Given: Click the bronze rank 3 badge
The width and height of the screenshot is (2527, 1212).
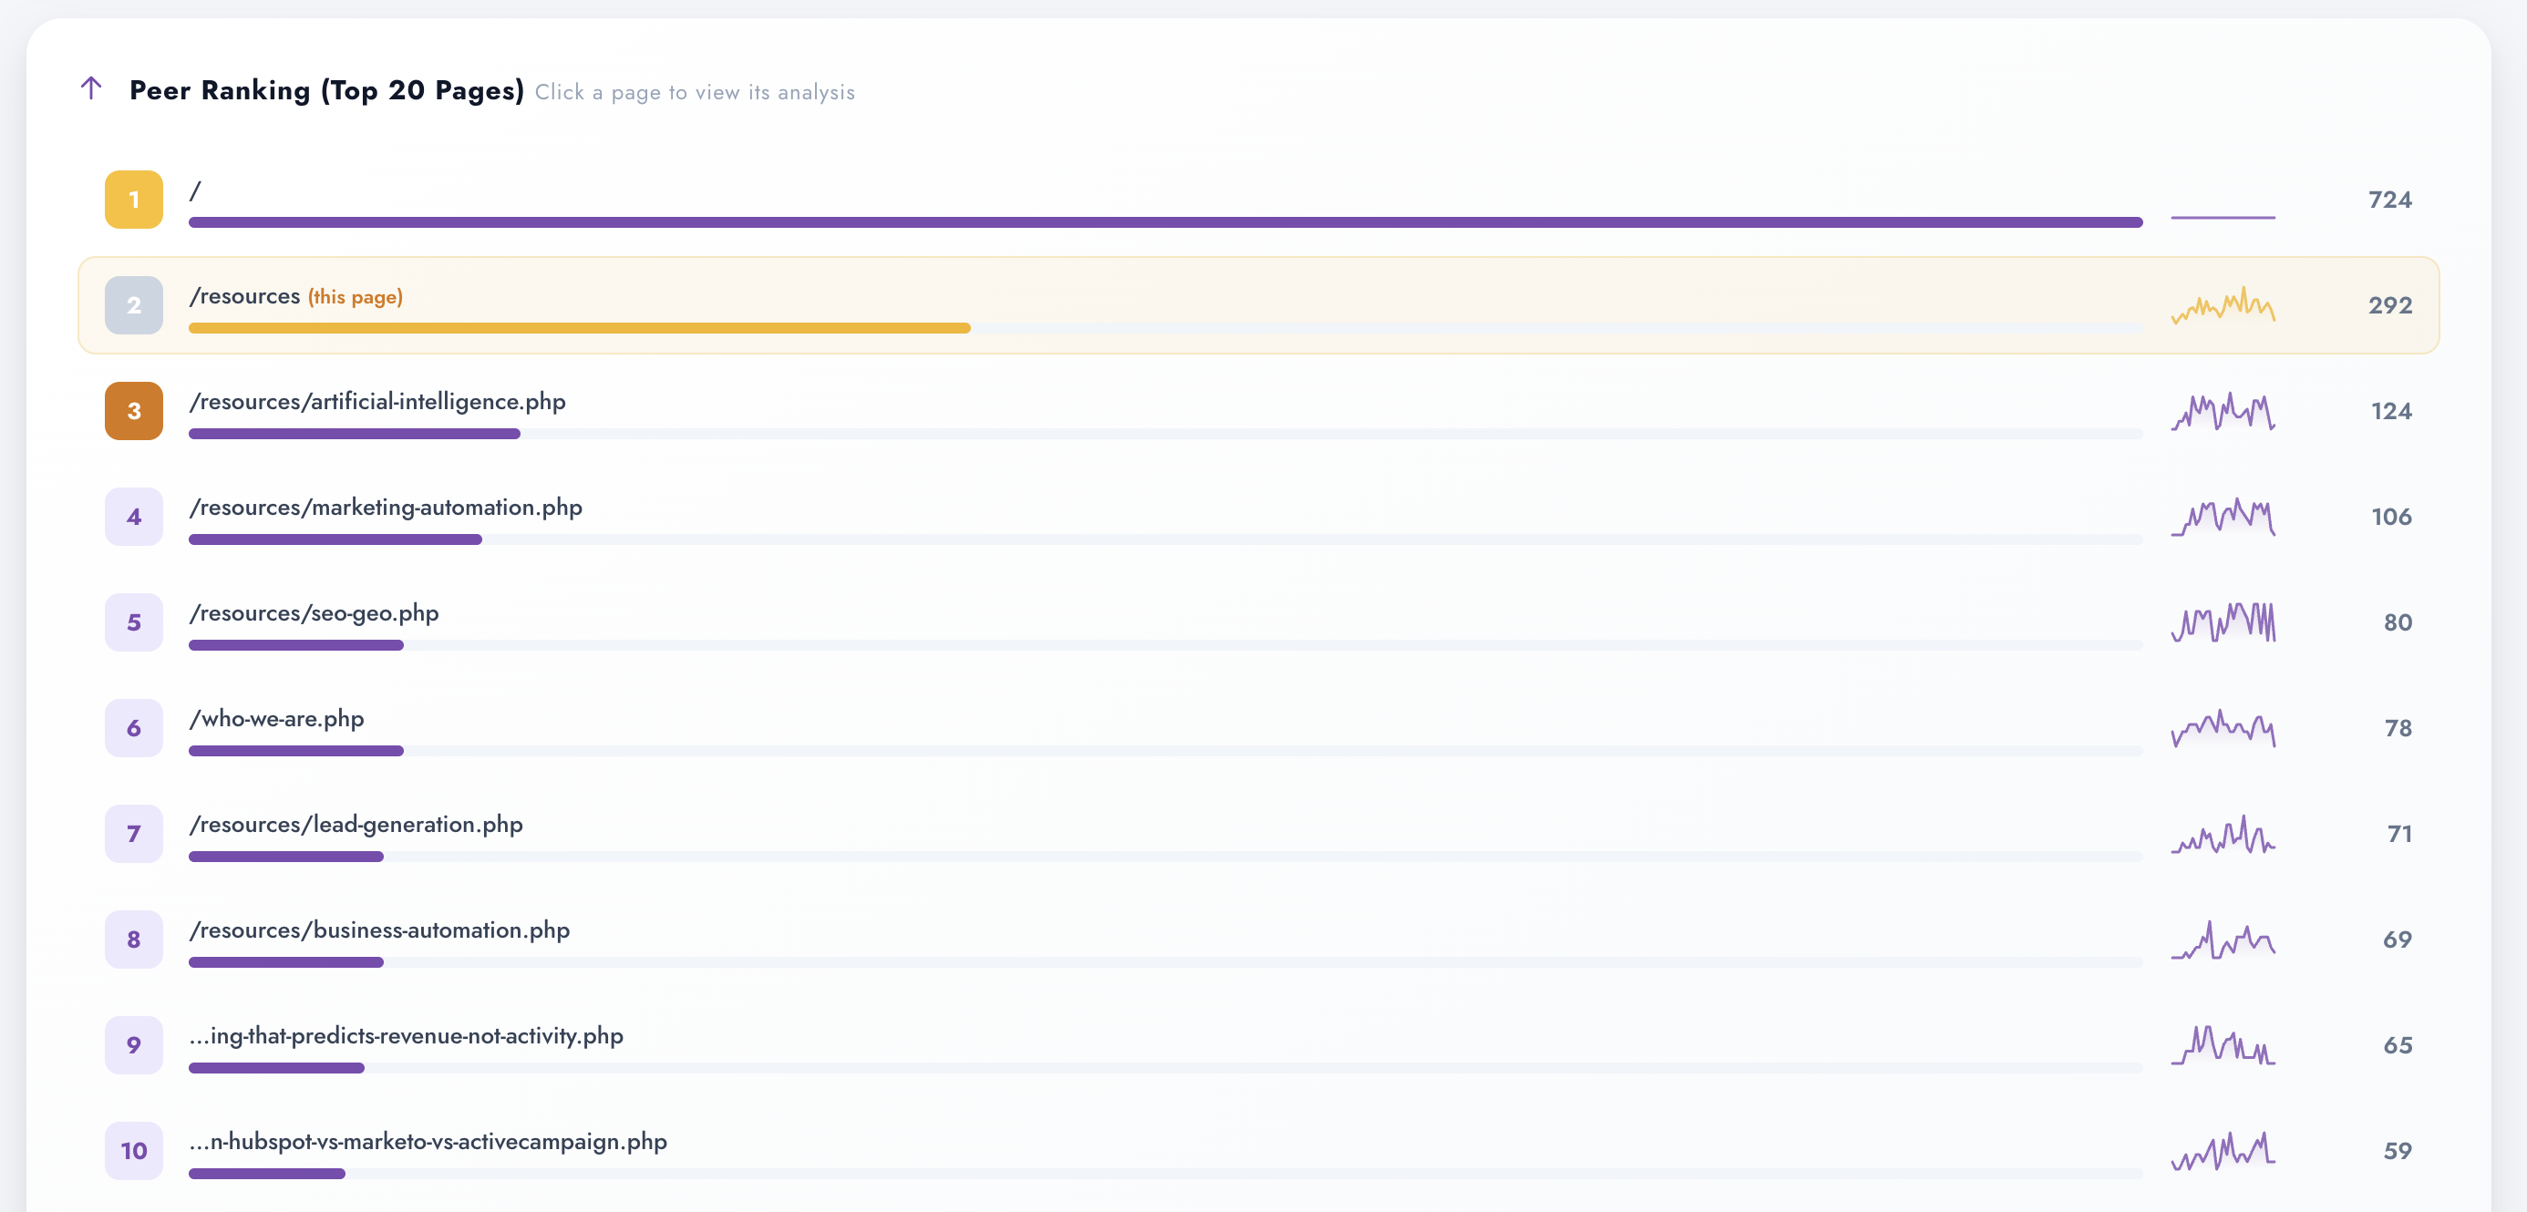Looking at the screenshot, I should [133, 411].
